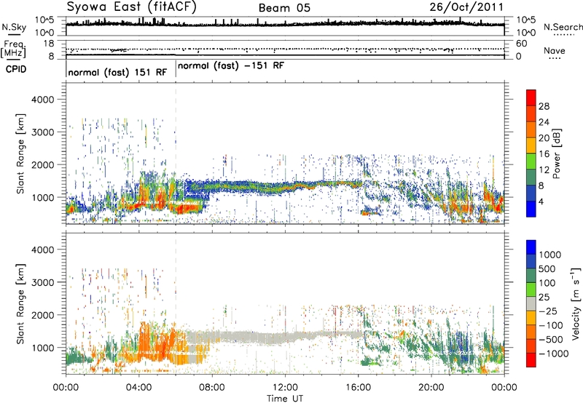Image resolution: width=583 pixels, height=403 pixels.
Task: Click the 'Time UT' axis label
Action: 285,399
